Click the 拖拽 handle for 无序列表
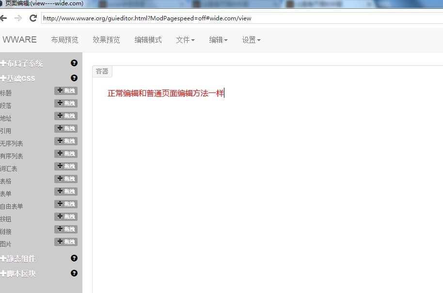 click(x=66, y=141)
